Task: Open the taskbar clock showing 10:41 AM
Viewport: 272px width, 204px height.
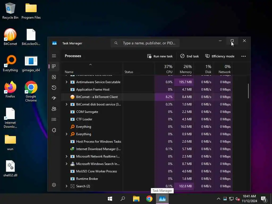Action: pos(249,199)
